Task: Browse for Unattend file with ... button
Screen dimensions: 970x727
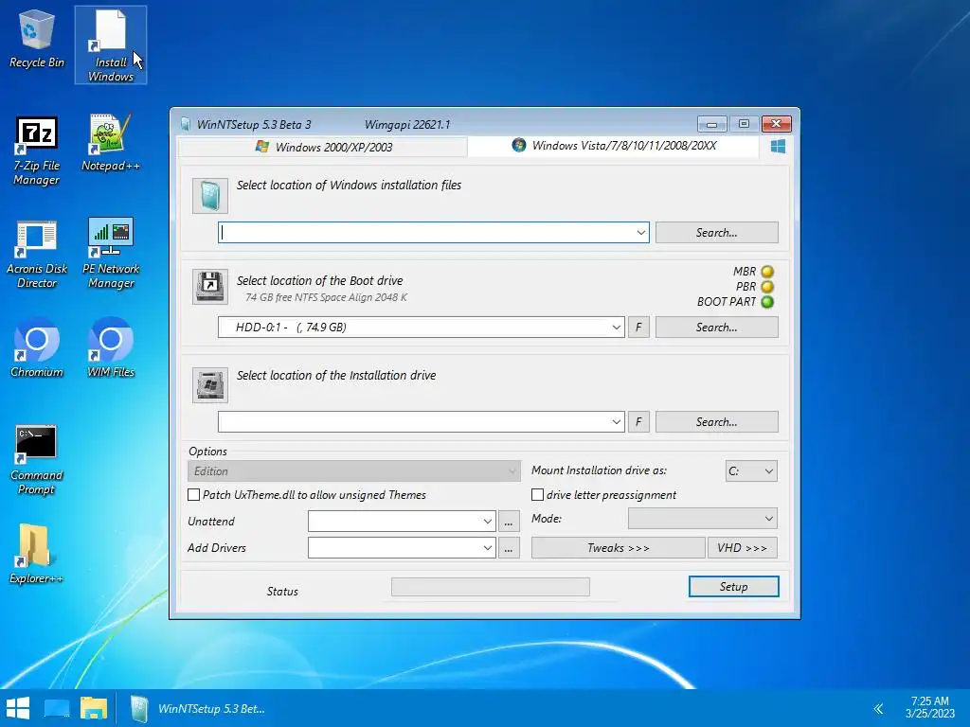Action: (x=508, y=522)
